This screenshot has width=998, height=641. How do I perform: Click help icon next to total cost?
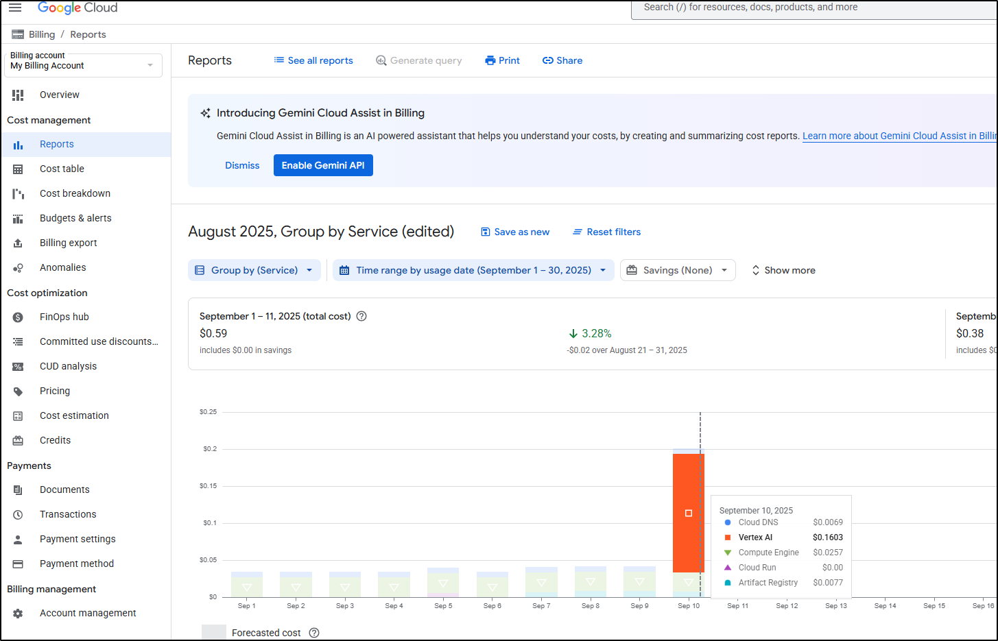tap(361, 316)
